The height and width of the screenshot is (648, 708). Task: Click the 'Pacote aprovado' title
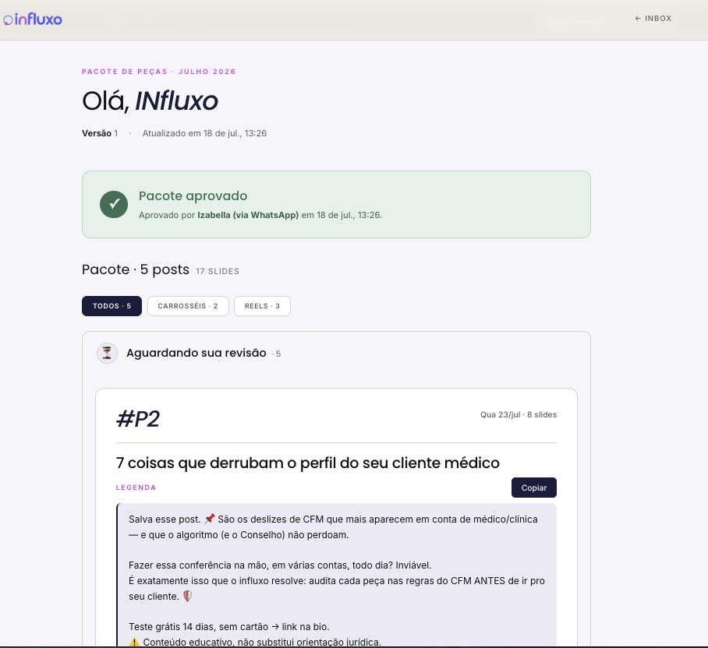click(x=193, y=195)
